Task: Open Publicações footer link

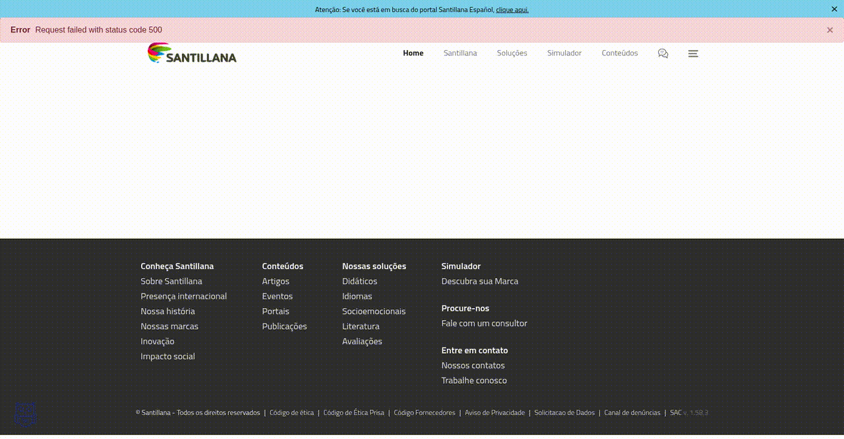Action: click(285, 326)
